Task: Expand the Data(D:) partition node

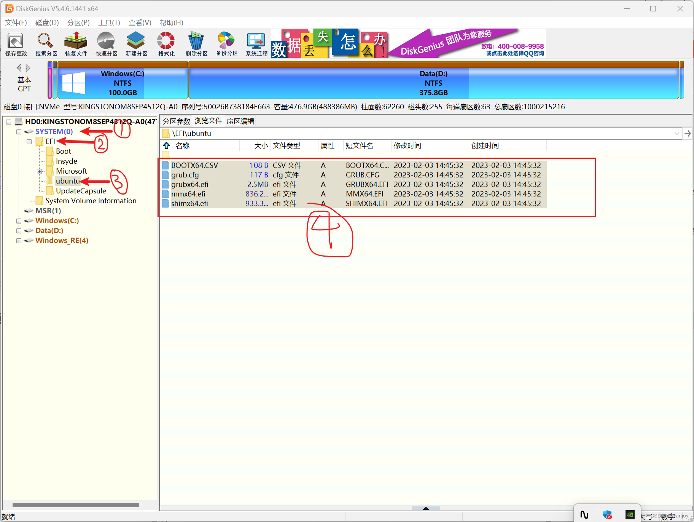Action: point(19,231)
